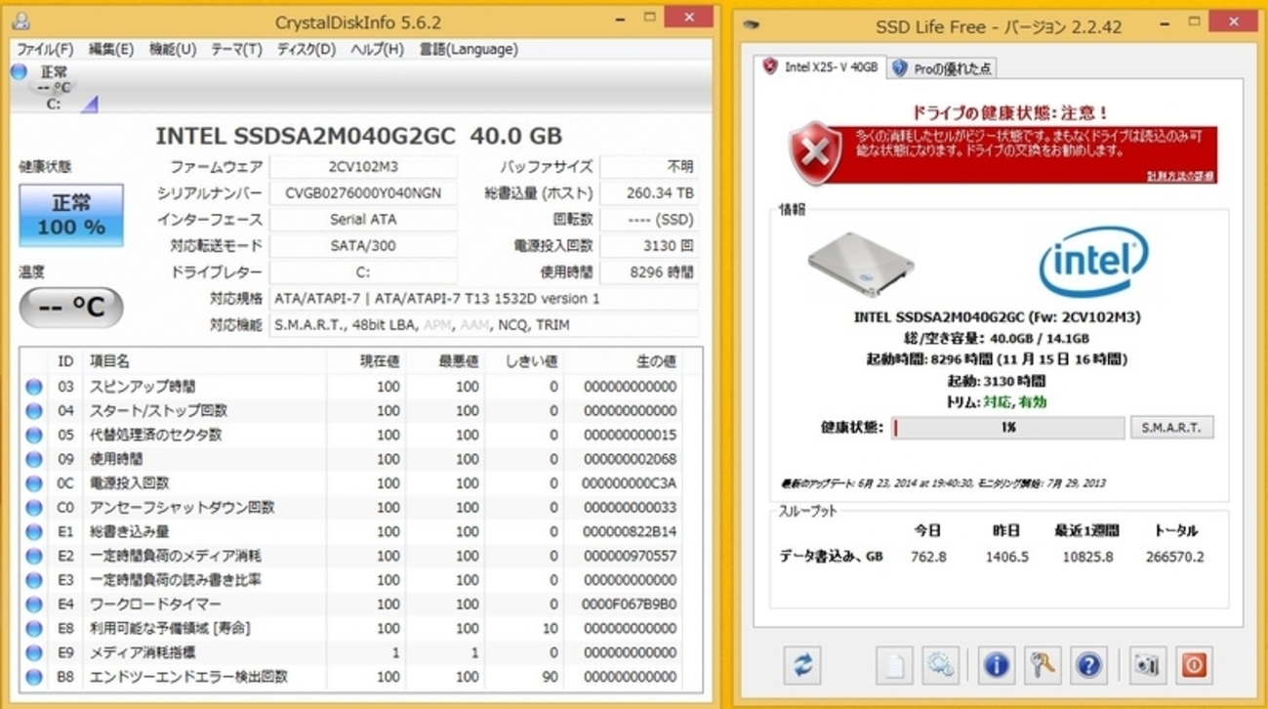
Task: Click the status dot for 代替処理済のセクタ数 row
Action: (x=34, y=436)
